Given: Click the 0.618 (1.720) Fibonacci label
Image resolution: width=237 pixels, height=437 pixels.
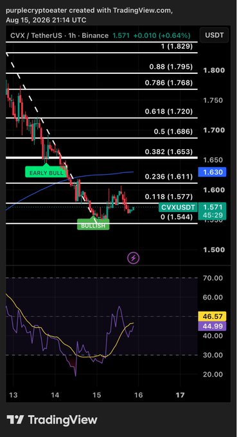Looking at the screenshot, I should (x=168, y=111).
